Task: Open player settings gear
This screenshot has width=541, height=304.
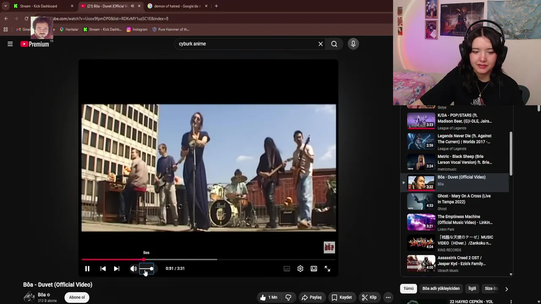Action: click(300, 269)
